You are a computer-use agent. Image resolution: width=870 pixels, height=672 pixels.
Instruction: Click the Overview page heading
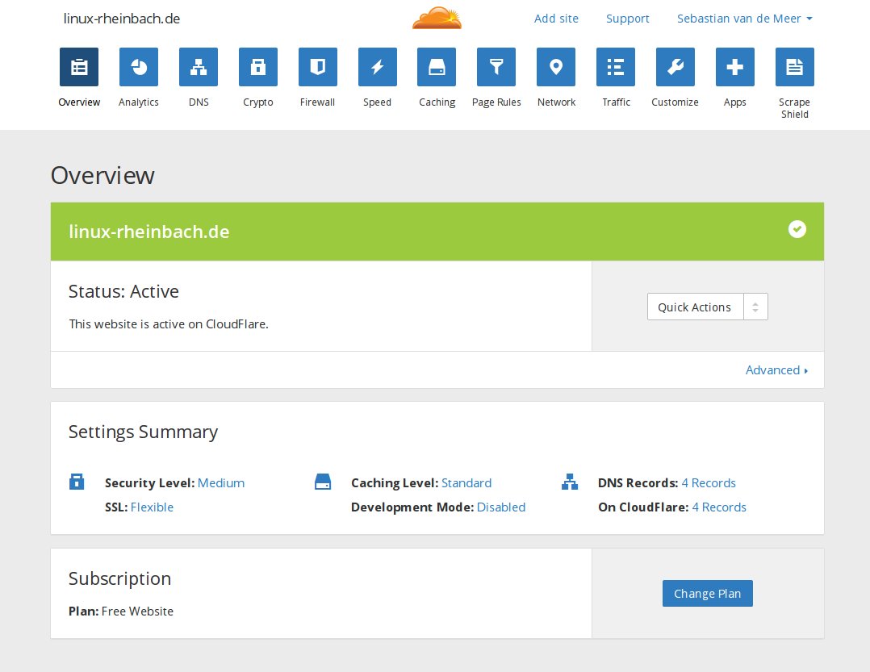coord(102,175)
